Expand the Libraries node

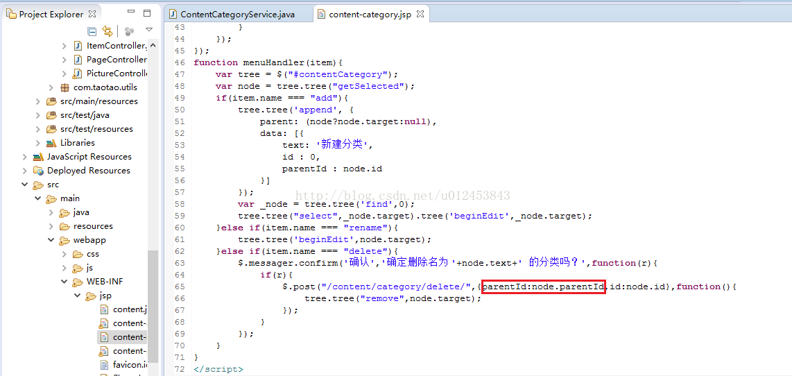[38, 143]
